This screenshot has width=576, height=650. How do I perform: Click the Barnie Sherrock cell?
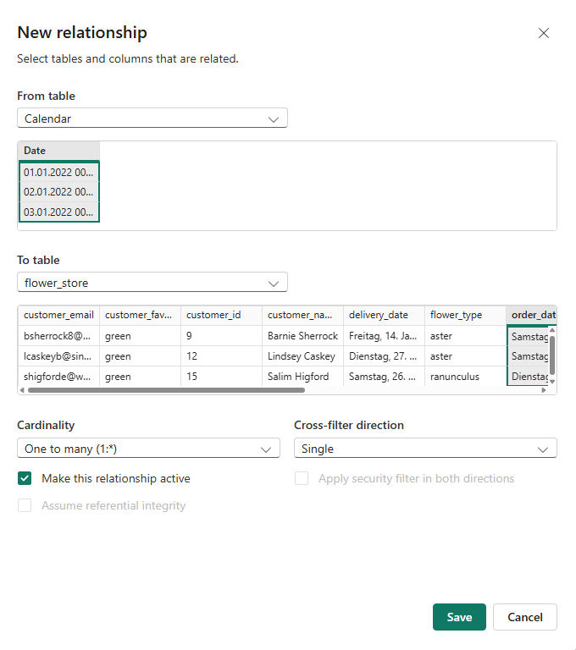pyautogui.click(x=302, y=336)
